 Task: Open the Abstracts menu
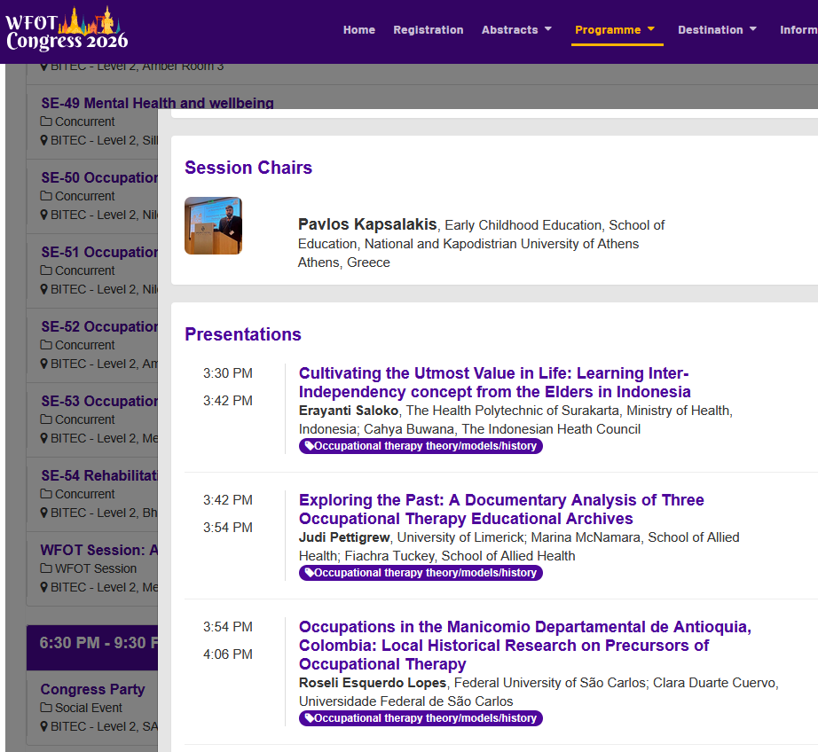click(509, 30)
